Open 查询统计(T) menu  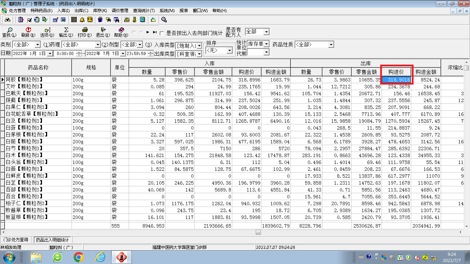144,11
